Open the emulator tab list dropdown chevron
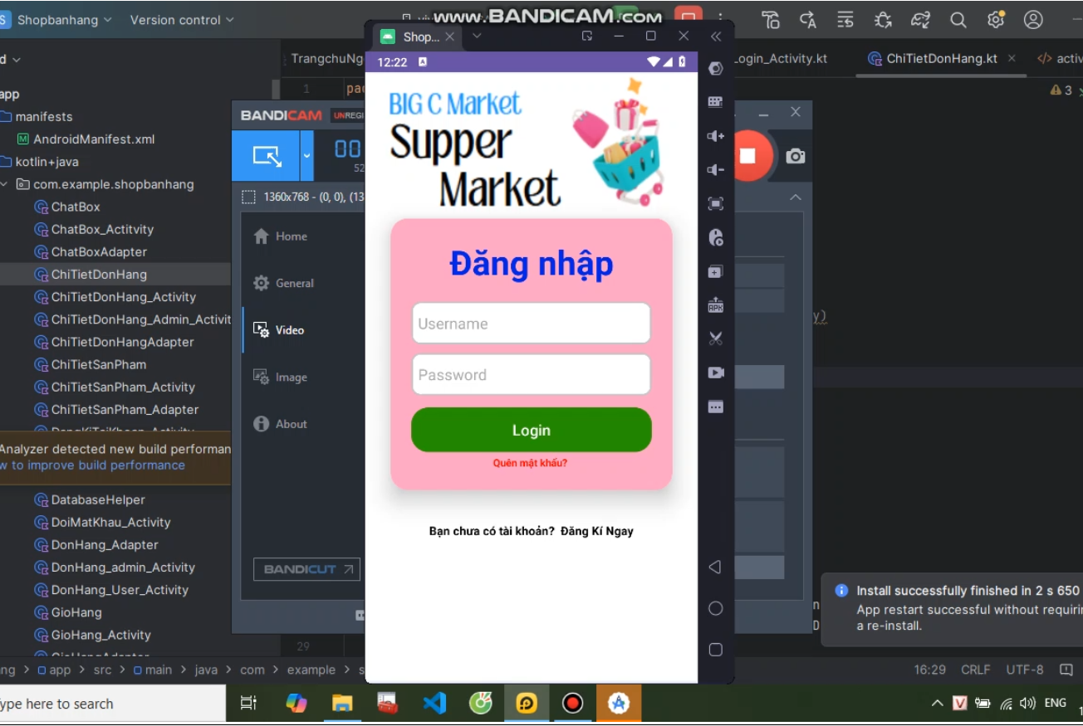 [x=477, y=37]
